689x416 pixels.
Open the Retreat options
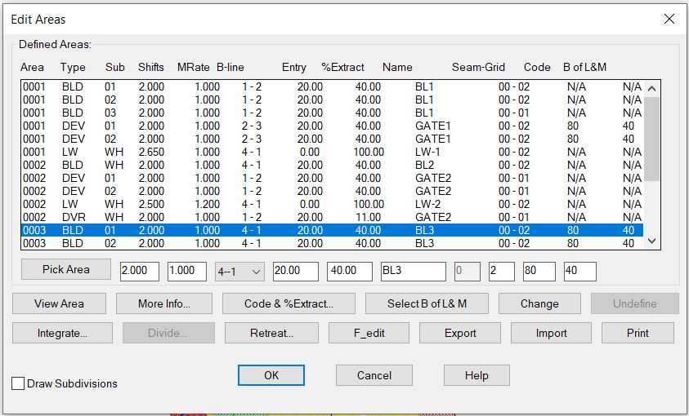click(x=271, y=333)
